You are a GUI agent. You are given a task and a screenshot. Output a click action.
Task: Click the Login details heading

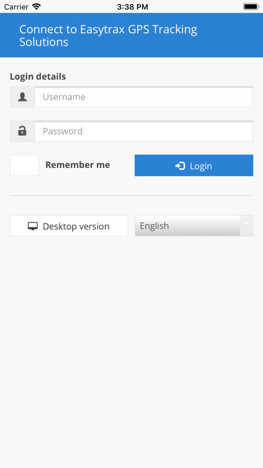tap(38, 77)
